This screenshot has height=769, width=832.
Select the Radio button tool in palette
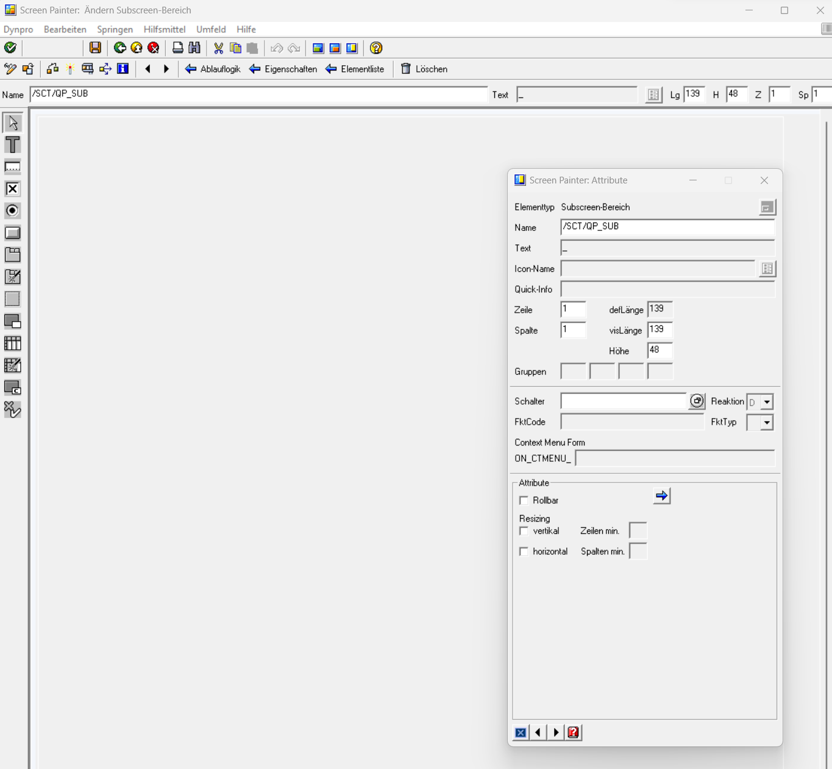[x=12, y=211]
